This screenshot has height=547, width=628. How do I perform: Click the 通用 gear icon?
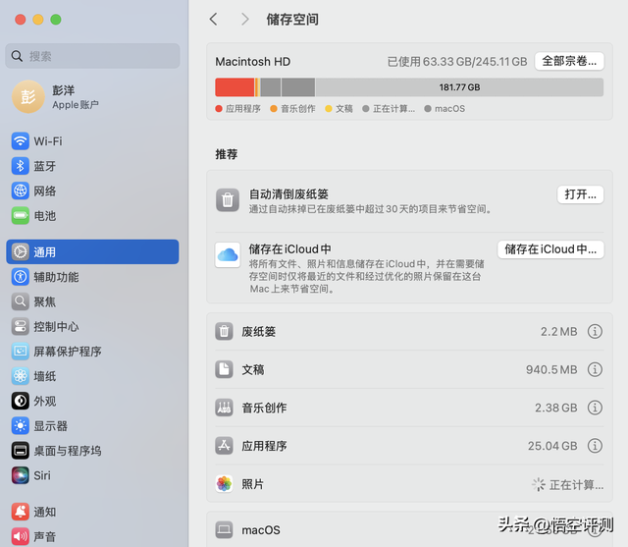point(20,252)
